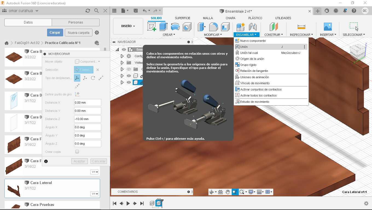Select the Create Sketch tool icon

point(152,27)
